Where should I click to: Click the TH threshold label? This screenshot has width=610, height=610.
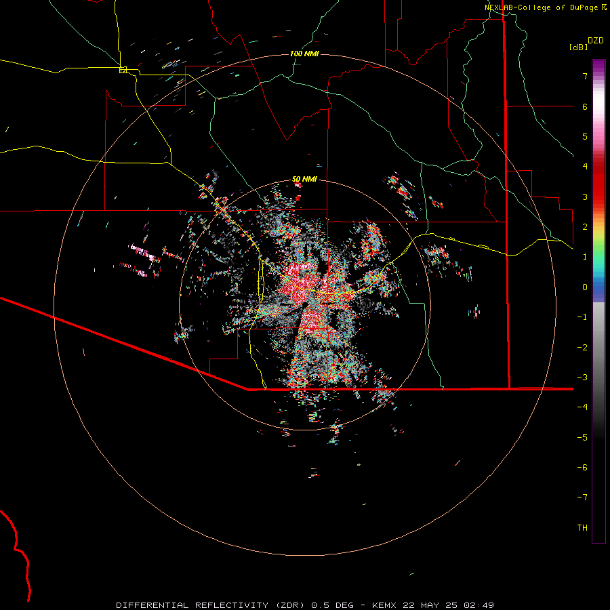click(582, 528)
